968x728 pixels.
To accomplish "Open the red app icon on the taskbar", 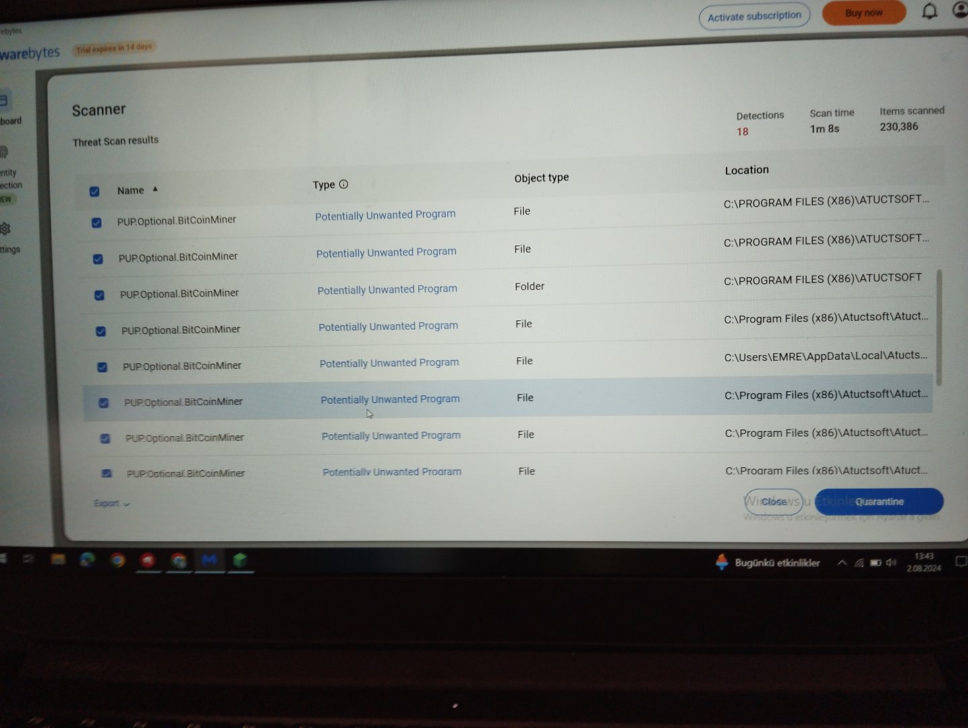I will click(x=148, y=560).
